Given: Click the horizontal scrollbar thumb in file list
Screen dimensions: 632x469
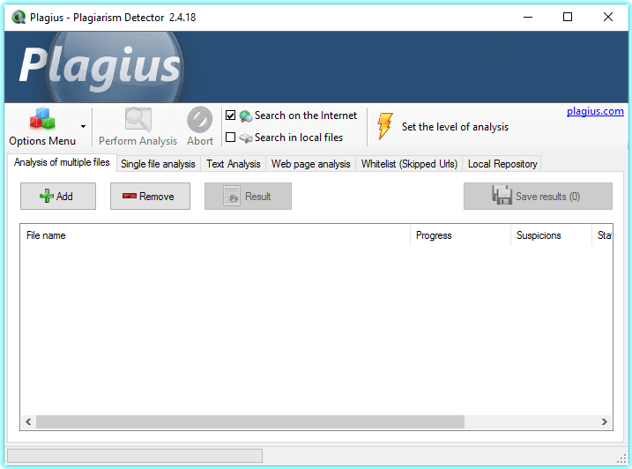Looking at the screenshot, I should 249,422.
